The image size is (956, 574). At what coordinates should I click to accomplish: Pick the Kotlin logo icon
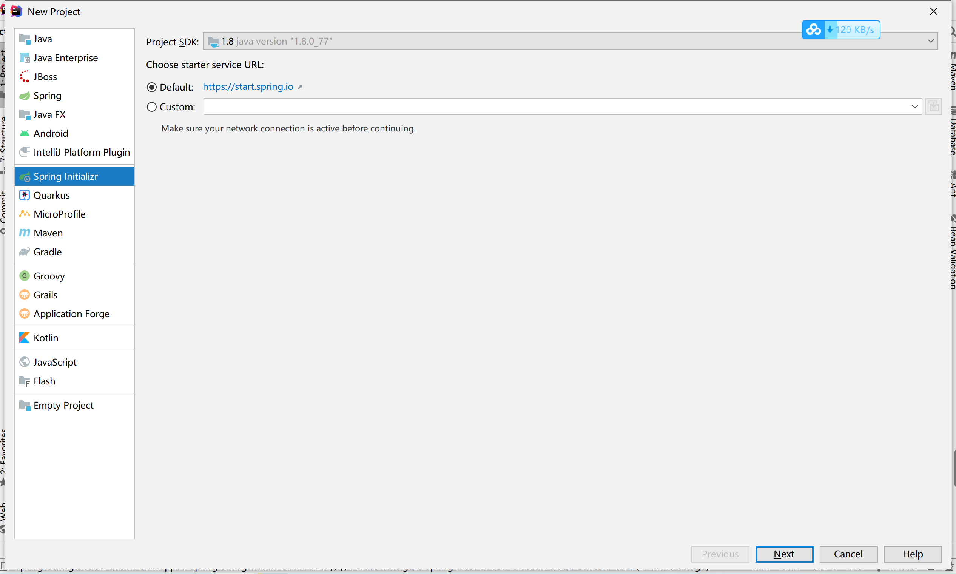[25, 338]
